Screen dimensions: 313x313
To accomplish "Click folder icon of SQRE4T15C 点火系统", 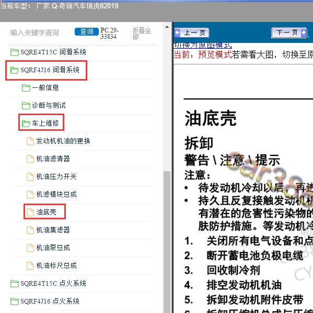I will click(x=15, y=284).
